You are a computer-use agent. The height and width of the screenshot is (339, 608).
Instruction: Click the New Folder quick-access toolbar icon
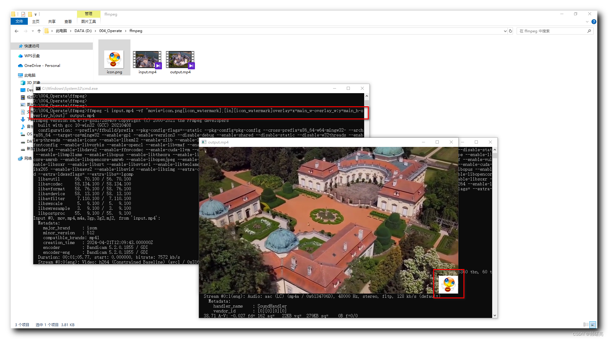30,14
